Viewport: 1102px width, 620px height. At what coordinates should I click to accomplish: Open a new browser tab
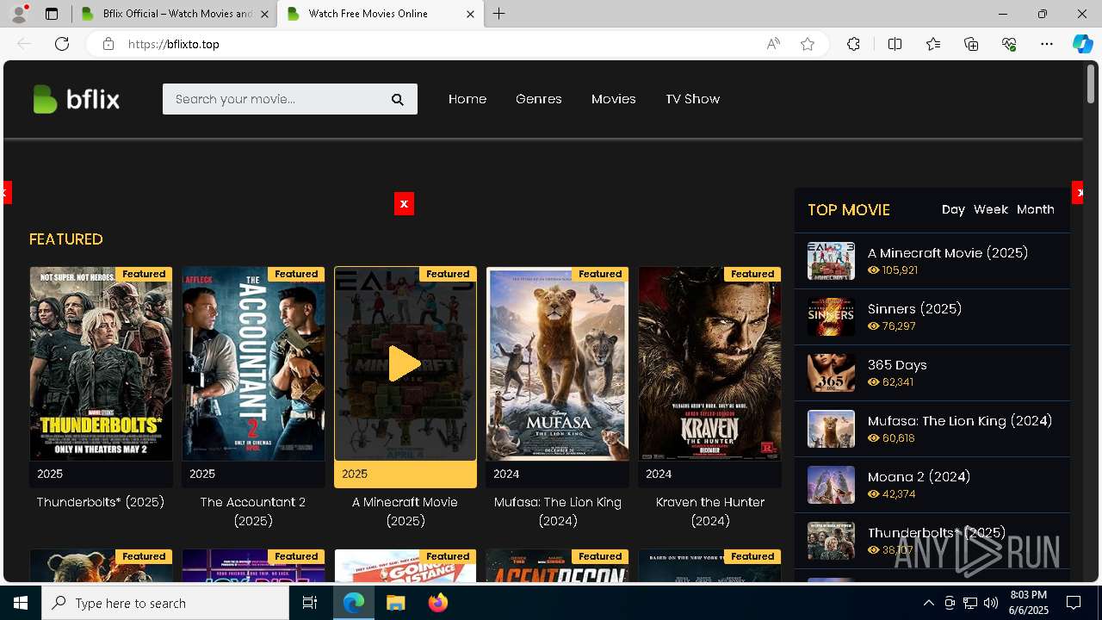pyautogui.click(x=499, y=14)
